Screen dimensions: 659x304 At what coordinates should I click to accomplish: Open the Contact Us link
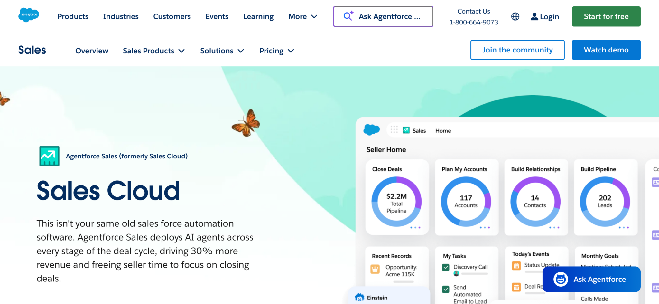pyautogui.click(x=474, y=11)
